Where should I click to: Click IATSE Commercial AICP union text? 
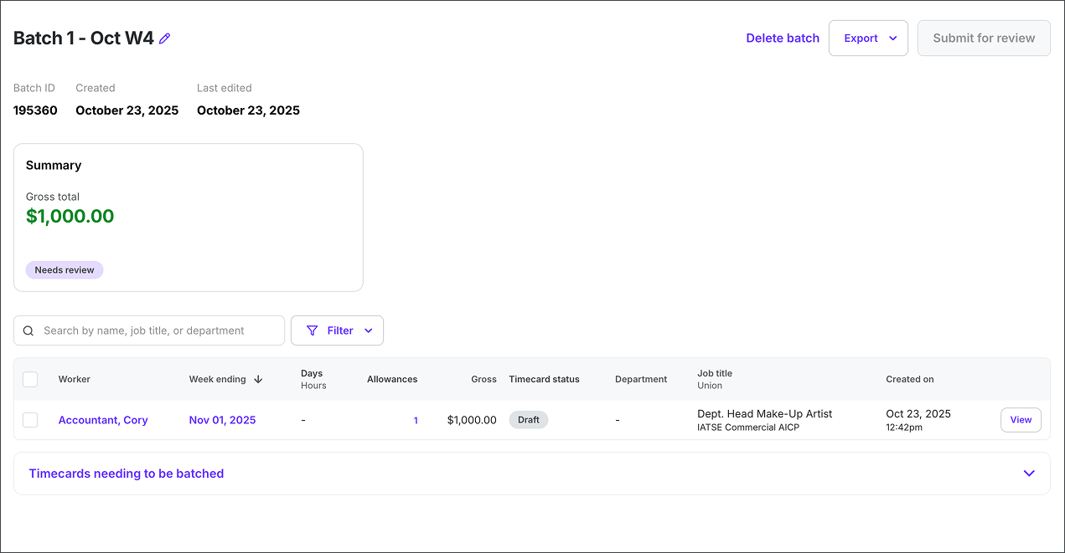click(748, 428)
